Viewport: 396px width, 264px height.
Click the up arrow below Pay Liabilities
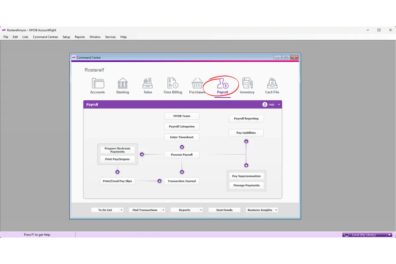pos(246,141)
